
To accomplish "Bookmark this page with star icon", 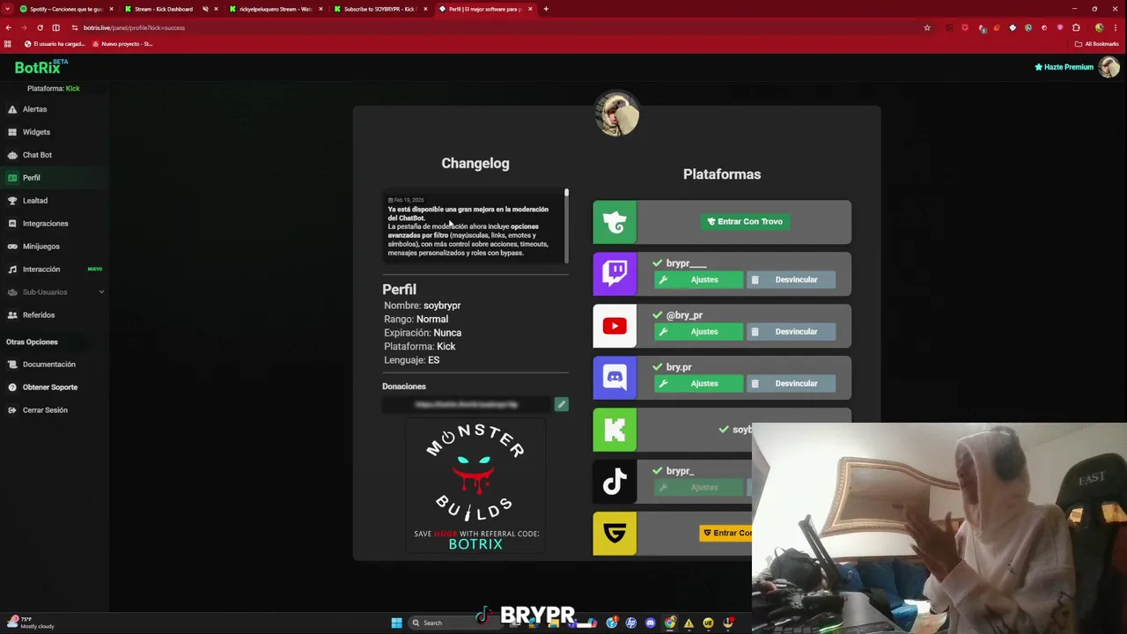I will pyautogui.click(x=927, y=27).
